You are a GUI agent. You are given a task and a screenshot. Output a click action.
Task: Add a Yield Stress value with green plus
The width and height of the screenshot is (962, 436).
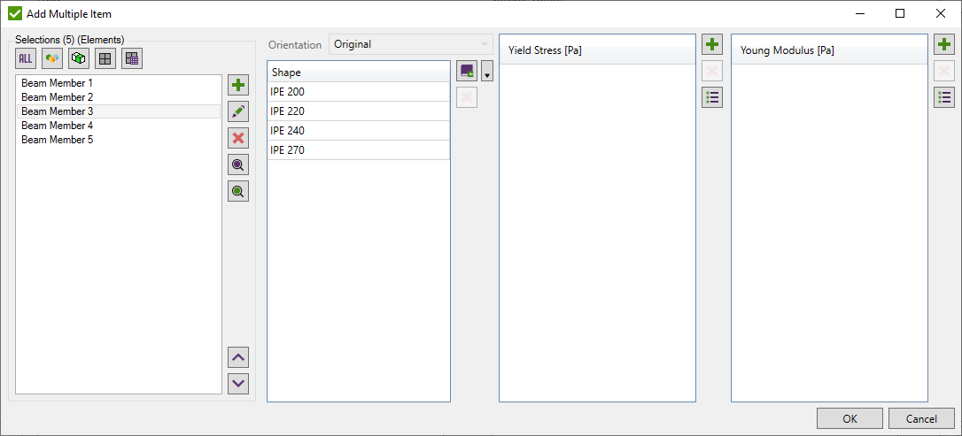pyautogui.click(x=712, y=44)
